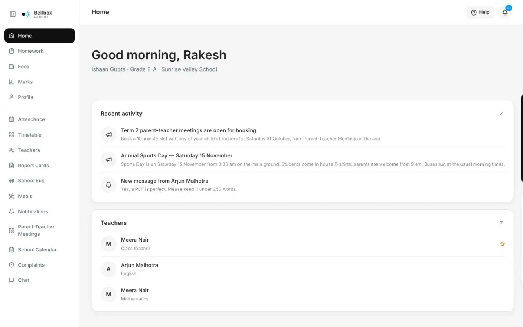
Task: Open the Fees page
Action: point(40,67)
